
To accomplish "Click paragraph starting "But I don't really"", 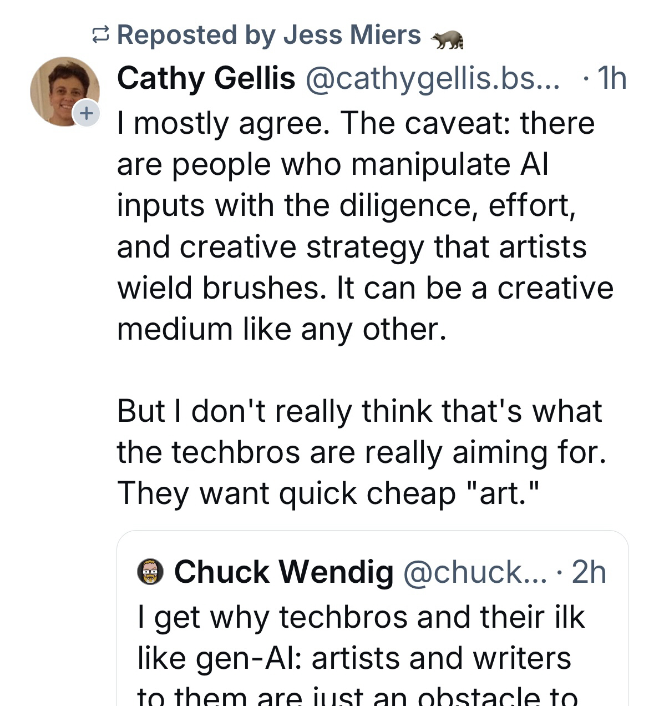I will [x=359, y=411].
